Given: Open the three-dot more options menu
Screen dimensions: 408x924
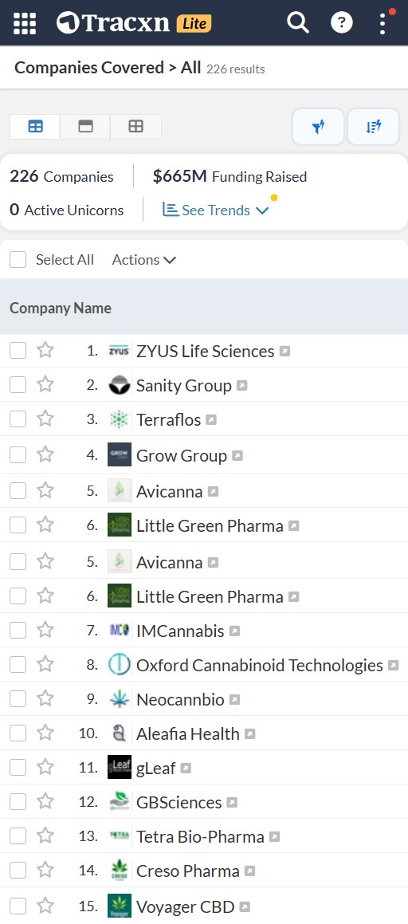Looking at the screenshot, I should click(x=383, y=23).
